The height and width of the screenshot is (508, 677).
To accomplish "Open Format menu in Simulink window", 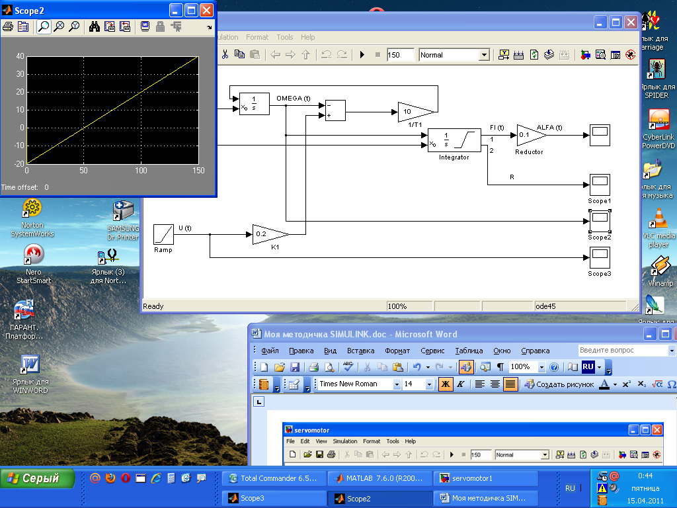I will pos(257,37).
